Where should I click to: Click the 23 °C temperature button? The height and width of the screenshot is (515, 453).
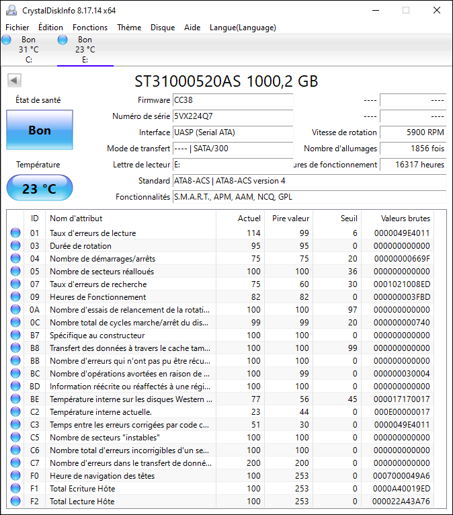click(40, 189)
